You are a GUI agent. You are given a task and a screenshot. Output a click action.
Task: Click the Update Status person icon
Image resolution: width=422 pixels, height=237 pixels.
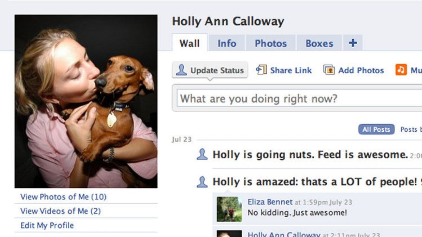point(181,70)
